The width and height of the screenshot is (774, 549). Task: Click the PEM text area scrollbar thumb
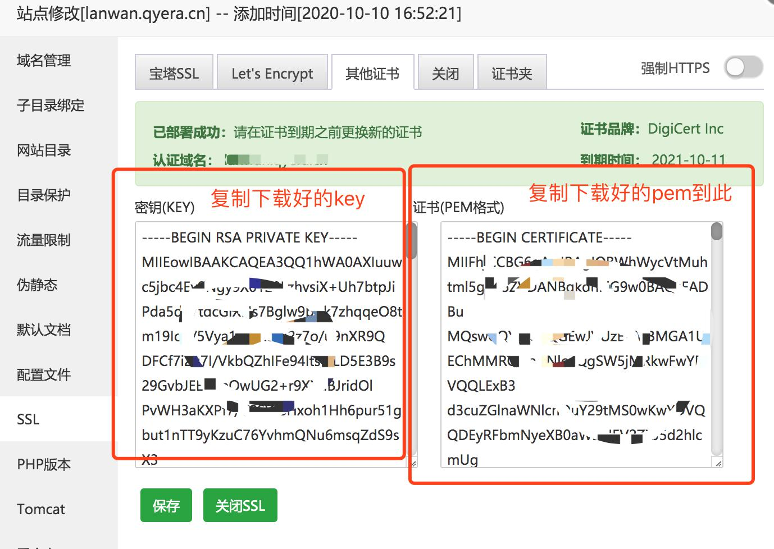(x=717, y=231)
